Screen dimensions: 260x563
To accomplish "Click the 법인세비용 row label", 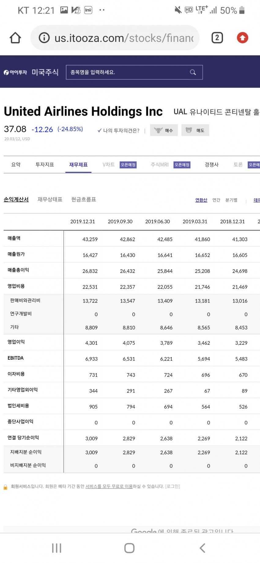I will [x=18, y=406].
